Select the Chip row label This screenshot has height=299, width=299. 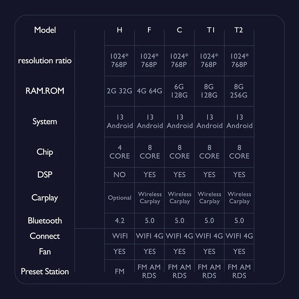tap(45, 152)
